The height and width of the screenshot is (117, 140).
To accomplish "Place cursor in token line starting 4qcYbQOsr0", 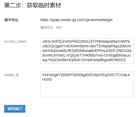I will 84,60.
